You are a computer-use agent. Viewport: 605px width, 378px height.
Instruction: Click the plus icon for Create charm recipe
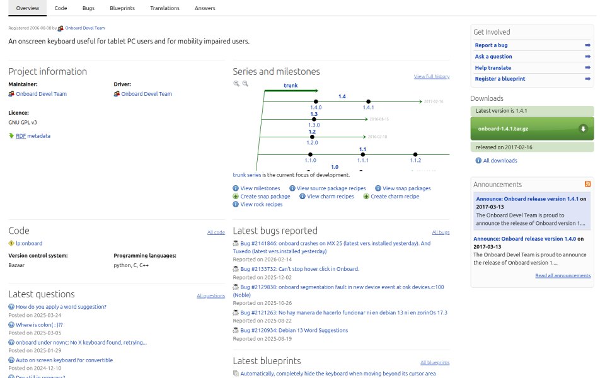coord(366,197)
